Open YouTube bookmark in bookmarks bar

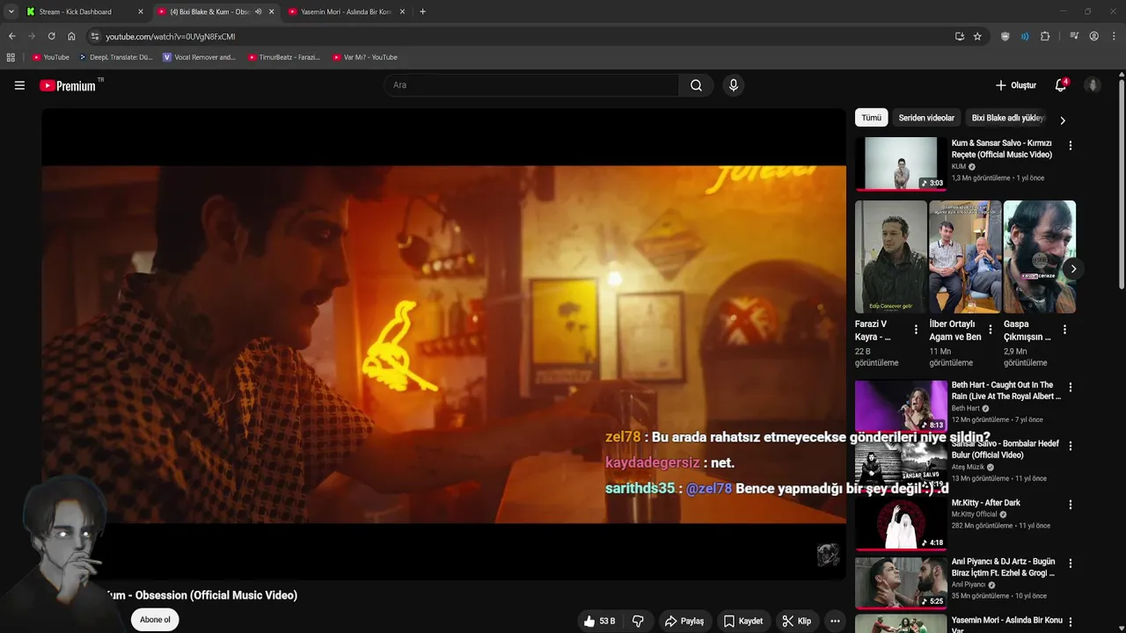click(x=51, y=57)
